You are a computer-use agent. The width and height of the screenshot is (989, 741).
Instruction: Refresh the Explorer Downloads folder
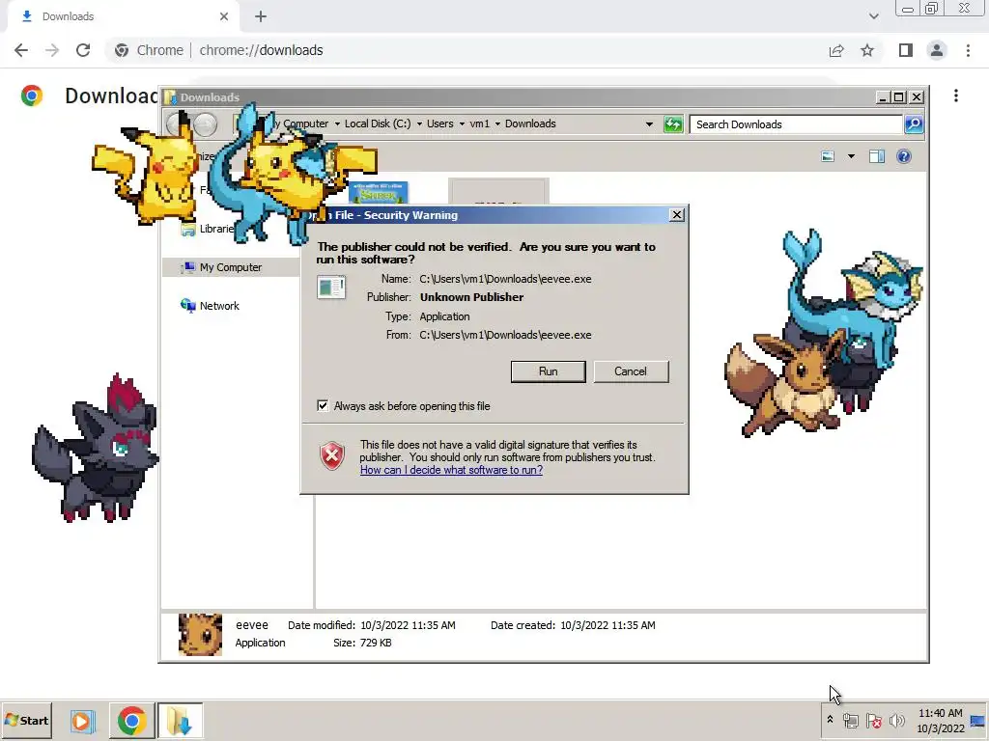[x=673, y=124]
